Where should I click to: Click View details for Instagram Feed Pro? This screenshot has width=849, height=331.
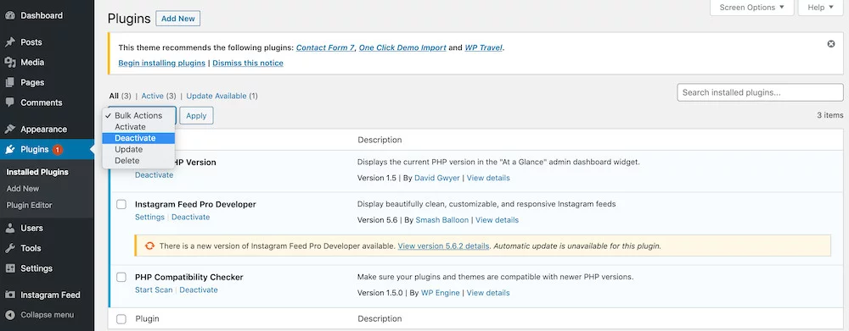pyautogui.click(x=497, y=220)
